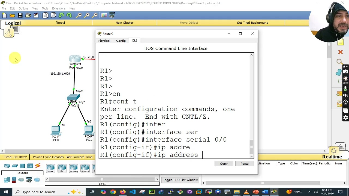Select the End Devices category icon
This screenshot has width=349, height=196.
tap(7, 180)
